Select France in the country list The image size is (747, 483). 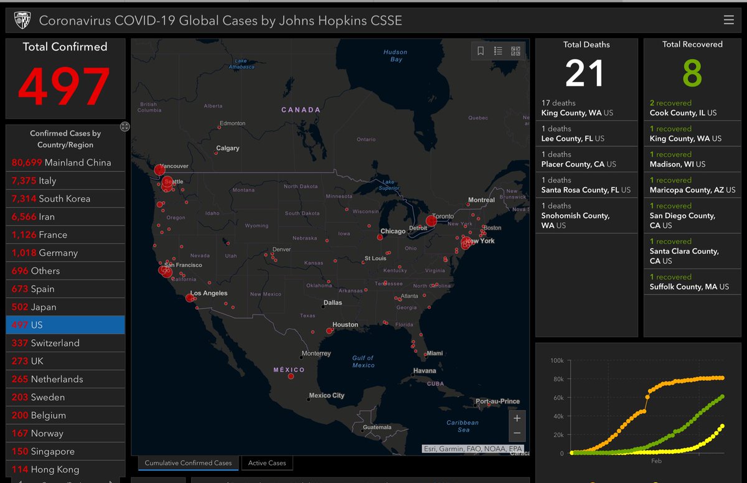click(65, 235)
